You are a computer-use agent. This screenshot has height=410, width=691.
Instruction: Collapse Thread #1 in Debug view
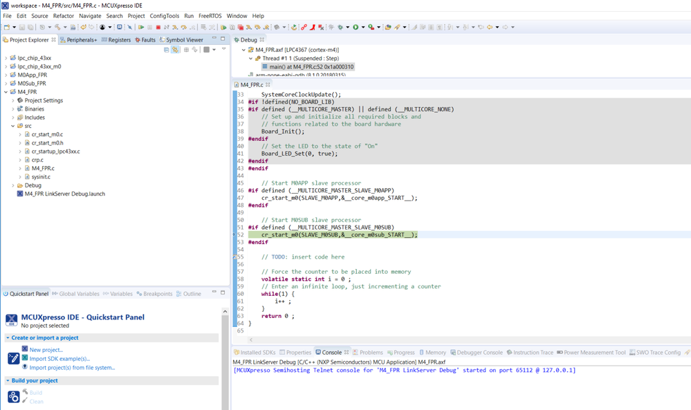click(250, 58)
